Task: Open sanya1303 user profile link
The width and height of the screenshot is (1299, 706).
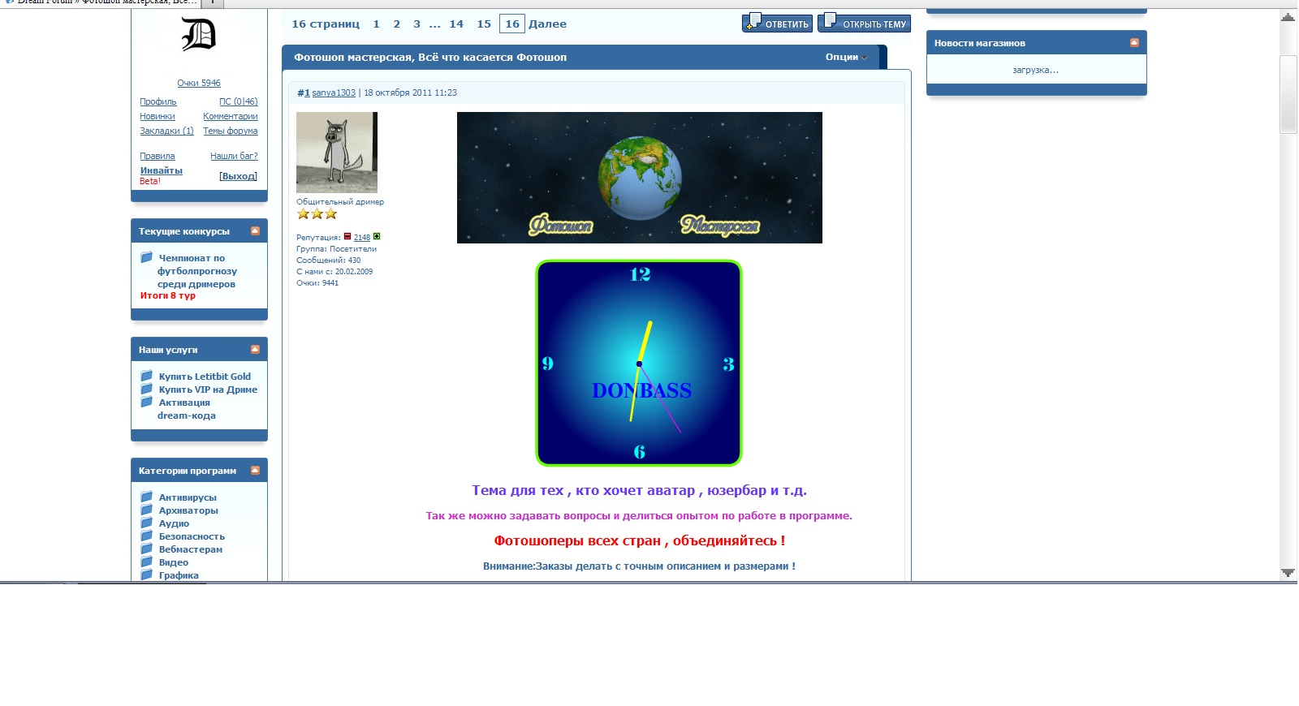Action: coord(334,93)
